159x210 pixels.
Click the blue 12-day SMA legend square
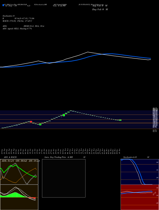coord(3,5)
